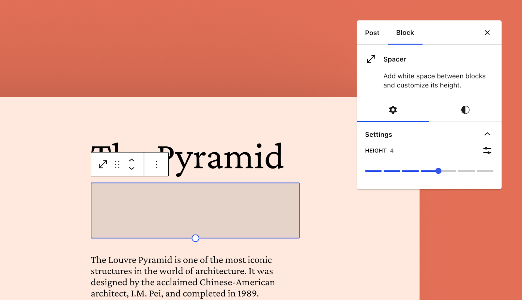
Task: Close the block settings sidebar
Action: coord(487,33)
